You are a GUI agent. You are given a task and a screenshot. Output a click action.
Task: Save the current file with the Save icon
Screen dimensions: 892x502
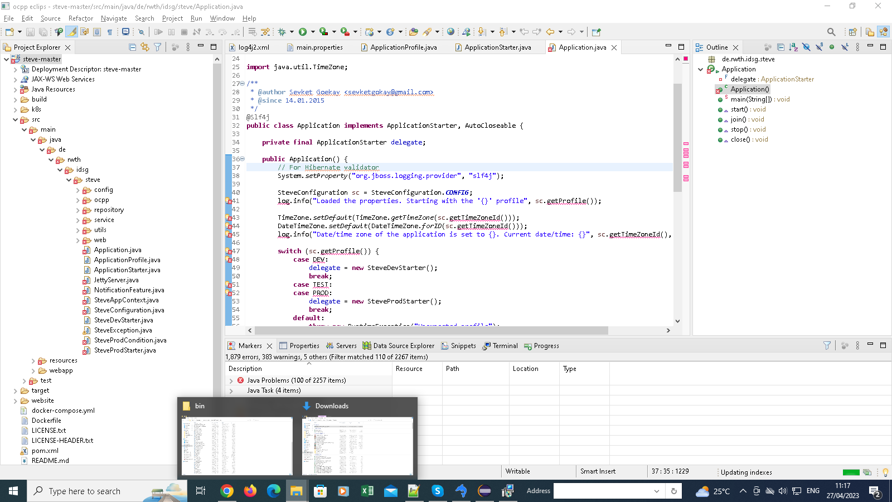[x=30, y=32]
